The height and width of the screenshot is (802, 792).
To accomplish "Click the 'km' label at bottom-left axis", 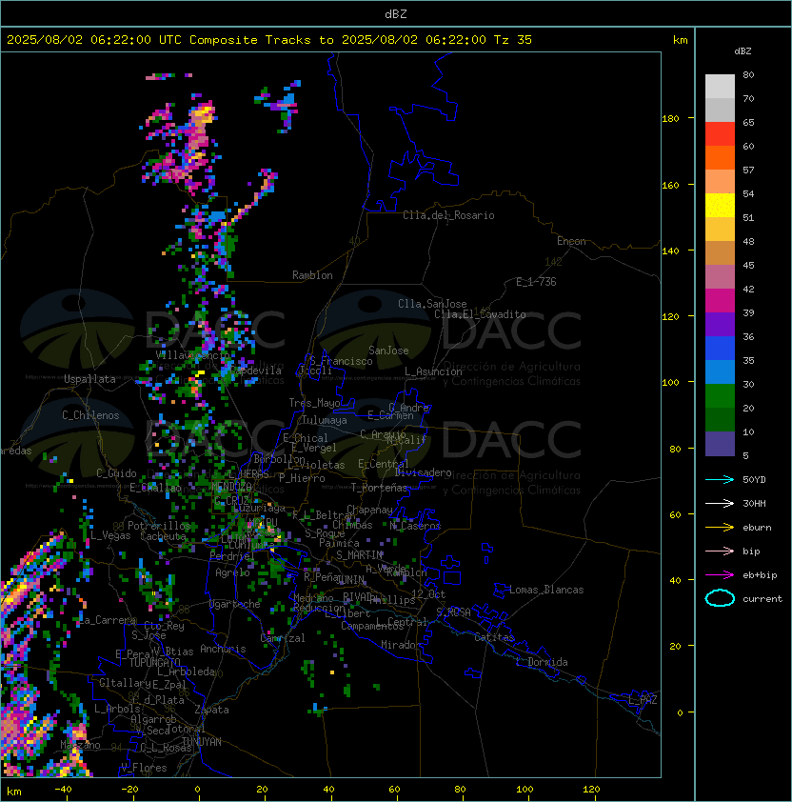I will point(14,792).
